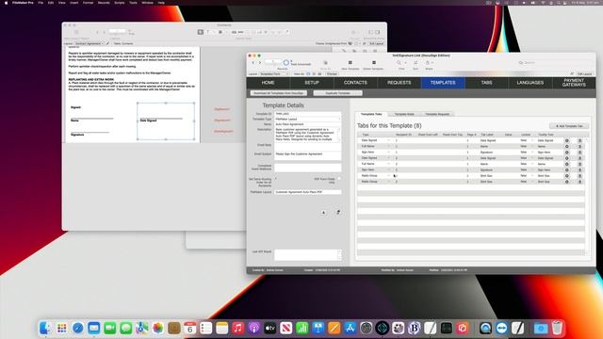This screenshot has height=339, width=603.
Task: Select Date Signed object on back window layout
Action: (166, 121)
